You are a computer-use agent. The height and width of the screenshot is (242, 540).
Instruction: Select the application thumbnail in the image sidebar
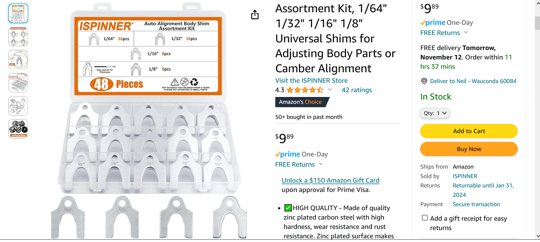click(x=18, y=129)
